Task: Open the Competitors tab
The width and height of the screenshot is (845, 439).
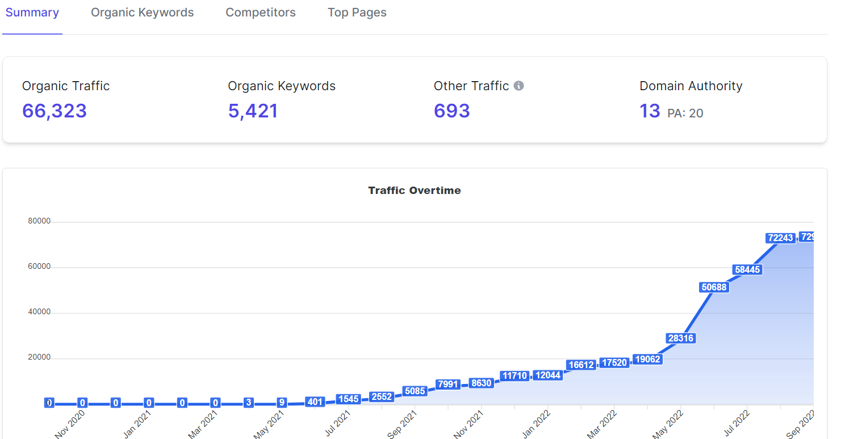Action: tap(261, 12)
